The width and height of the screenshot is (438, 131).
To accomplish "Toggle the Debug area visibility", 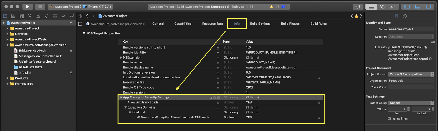I will [418, 7].
